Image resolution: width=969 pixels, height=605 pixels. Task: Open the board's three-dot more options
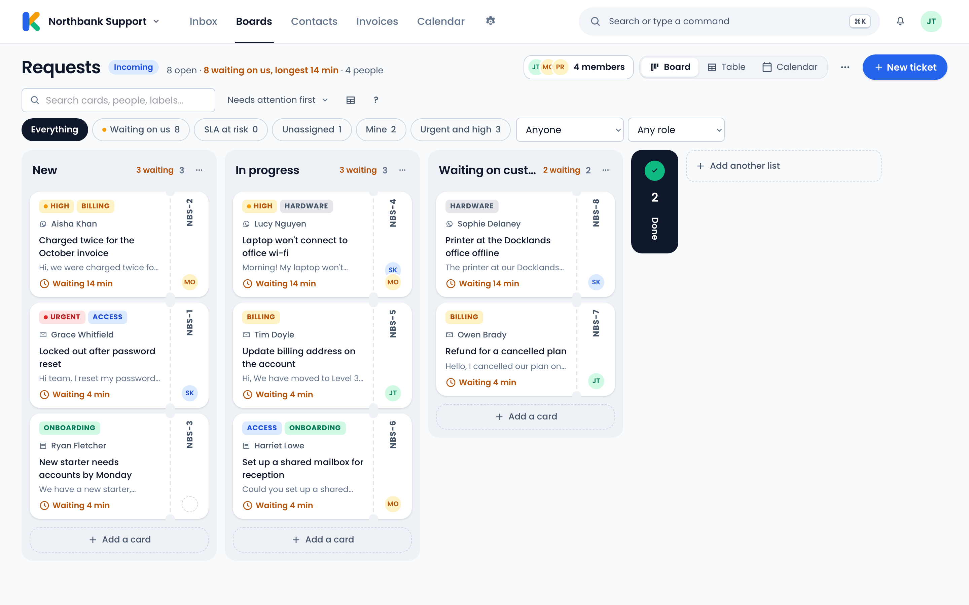coord(845,67)
